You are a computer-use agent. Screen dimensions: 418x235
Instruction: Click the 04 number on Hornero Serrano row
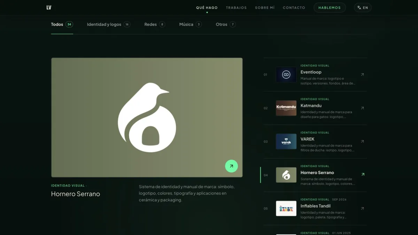pos(266,175)
